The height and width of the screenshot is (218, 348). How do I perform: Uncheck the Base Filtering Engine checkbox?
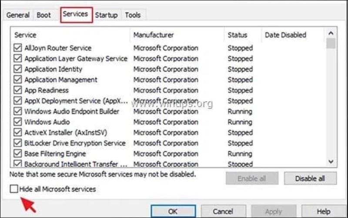18,153
